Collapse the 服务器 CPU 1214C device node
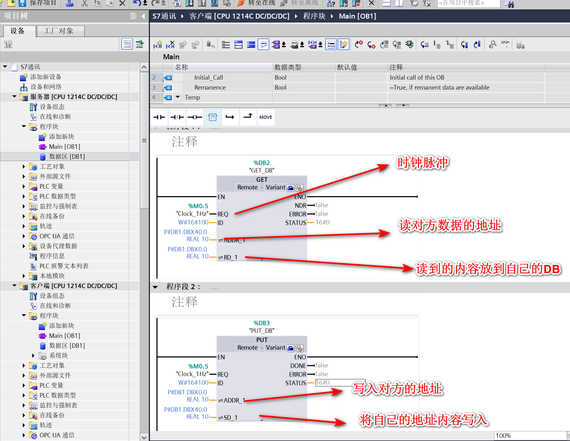Screen dimensions: 570x441 click(x=14, y=97)
